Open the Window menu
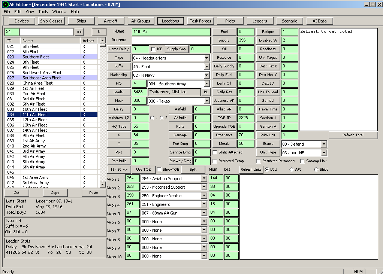The image size is (383, 274). (59, 12)
